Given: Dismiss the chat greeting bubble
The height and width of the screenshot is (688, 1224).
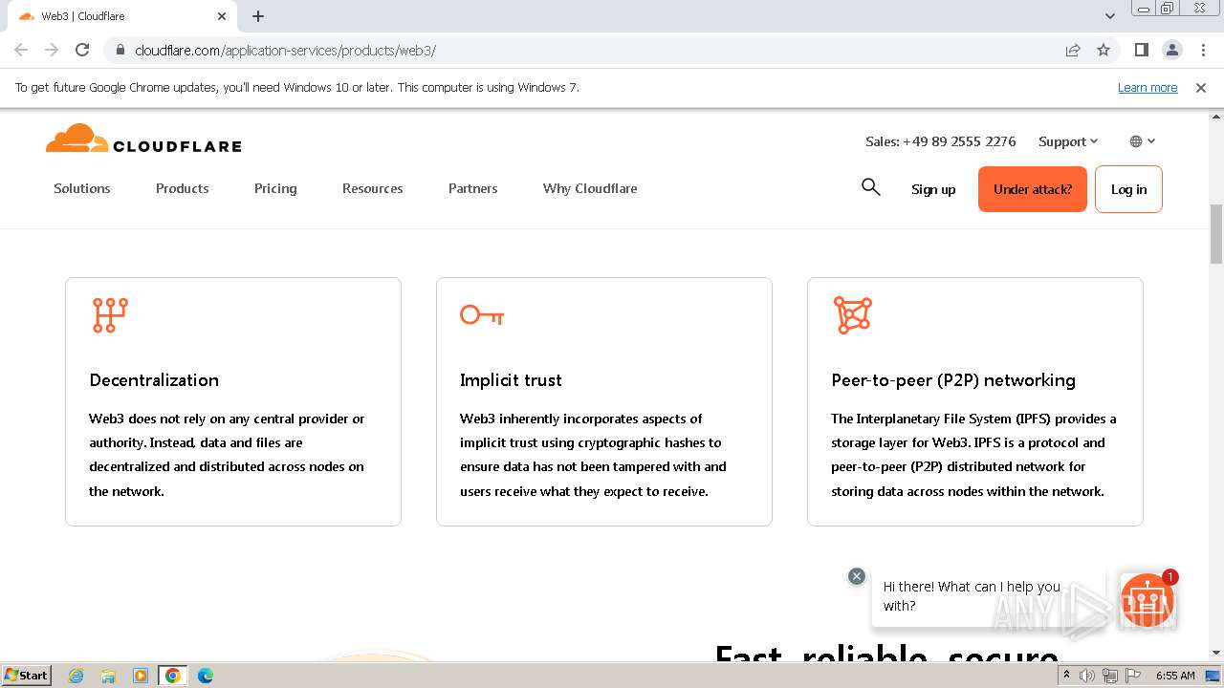Looking at the screenshot, I should [857, 576].
